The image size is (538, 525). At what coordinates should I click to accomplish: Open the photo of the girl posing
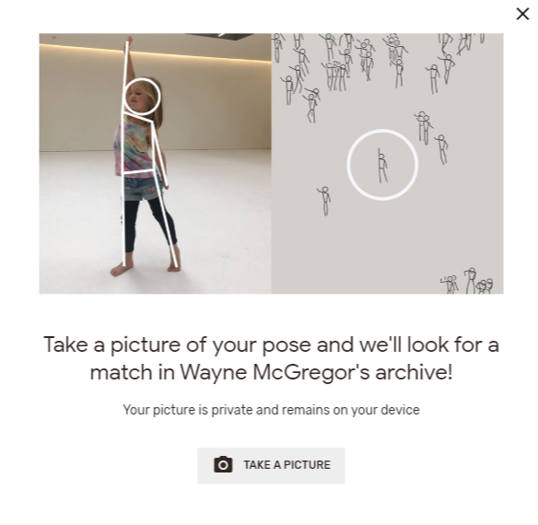(155, 163)
